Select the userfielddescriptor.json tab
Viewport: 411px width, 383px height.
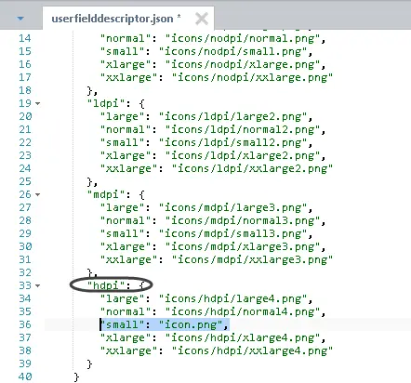(x=116, y=19)
